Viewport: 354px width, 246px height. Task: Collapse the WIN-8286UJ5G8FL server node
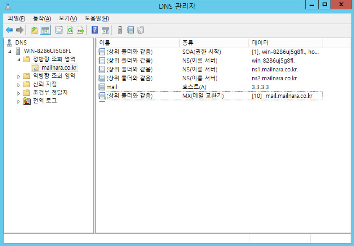point(10,52)
